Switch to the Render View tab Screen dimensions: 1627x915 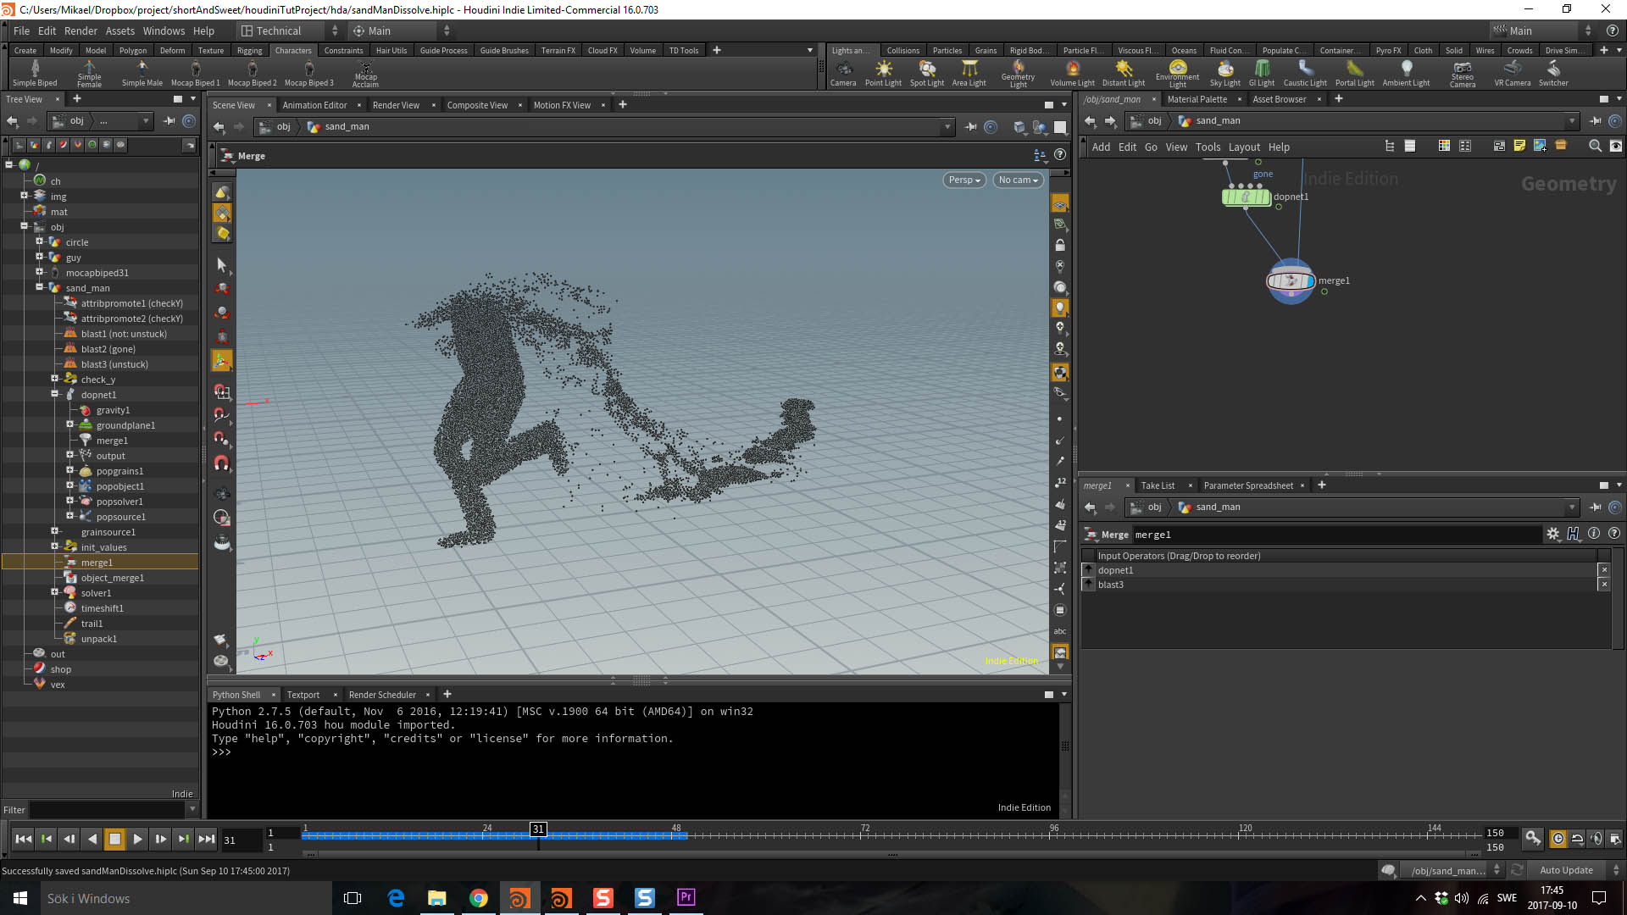[396, 105]
